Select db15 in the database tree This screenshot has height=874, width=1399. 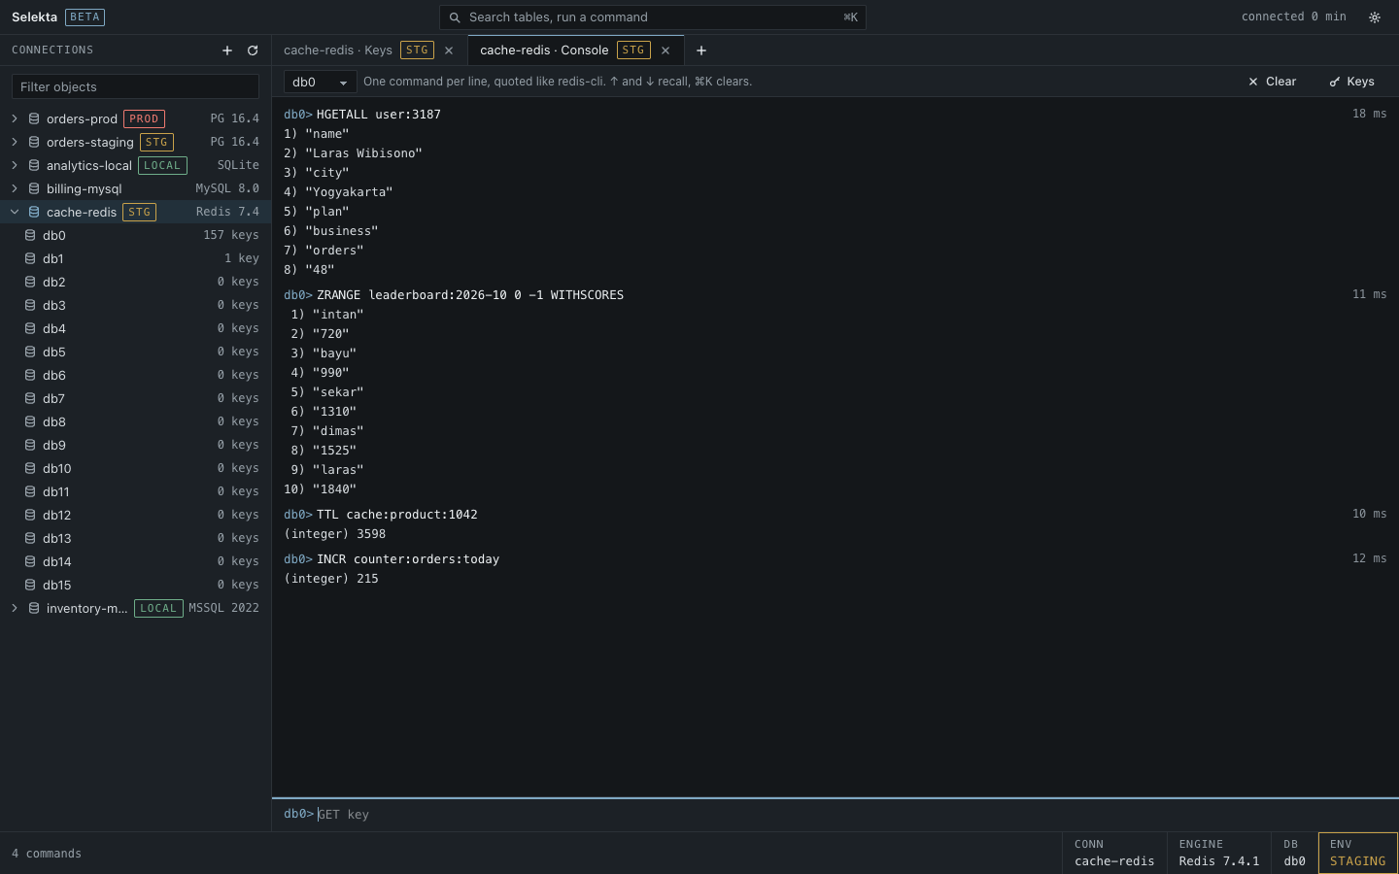pos(135,585)
